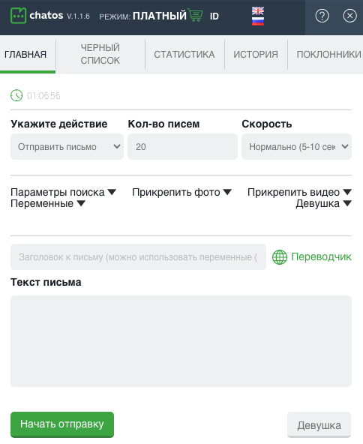The height and width of the screenshot is (444, 363).
Task: Expand Параметры поиска section
Action: coord(64,192)
